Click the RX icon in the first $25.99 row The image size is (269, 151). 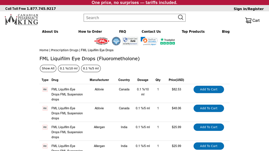[x=45, y=127]
